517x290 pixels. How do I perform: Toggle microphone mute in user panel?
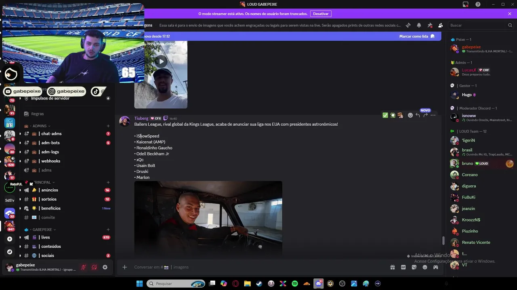click(x=84, y=267)
